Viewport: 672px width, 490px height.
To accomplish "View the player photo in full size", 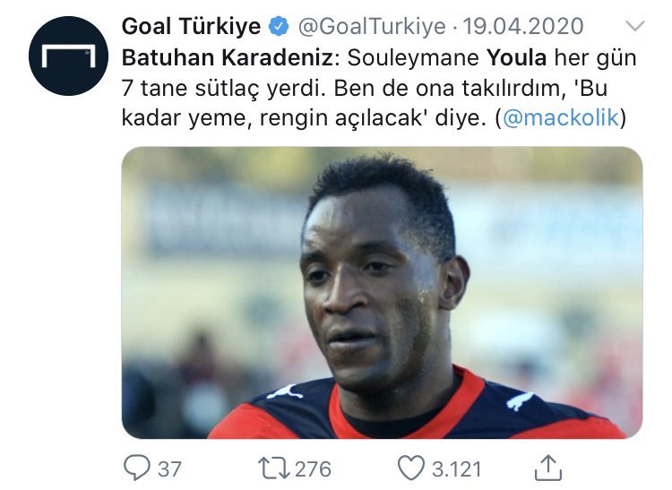I will click(382, 293).
